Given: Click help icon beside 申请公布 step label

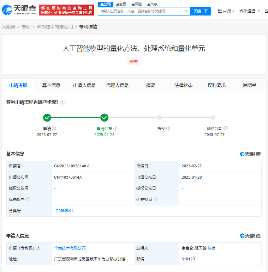Looking at the screenshot, I should coord(115,129).
